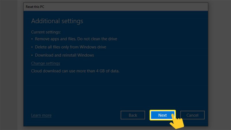Click the yellow hand pointer icon
Viewport: 231px width, 130px height.
(176, 121)
